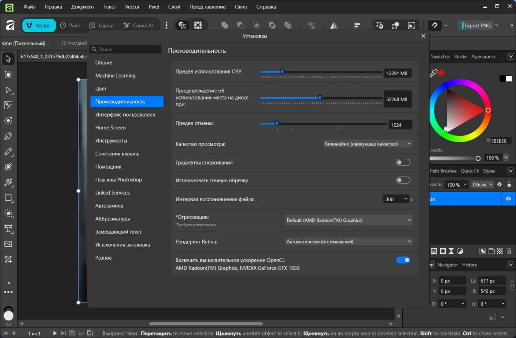This screenshot has width=516, height=338.
Task: Switch to the Pixel studio button
Action: [70, 26]
